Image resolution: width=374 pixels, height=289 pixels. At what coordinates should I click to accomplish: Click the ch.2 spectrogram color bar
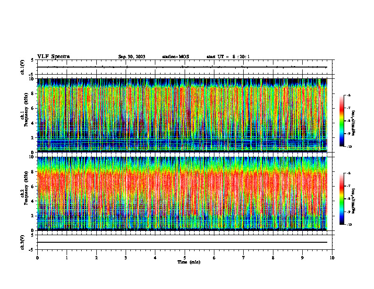(341, 199)
